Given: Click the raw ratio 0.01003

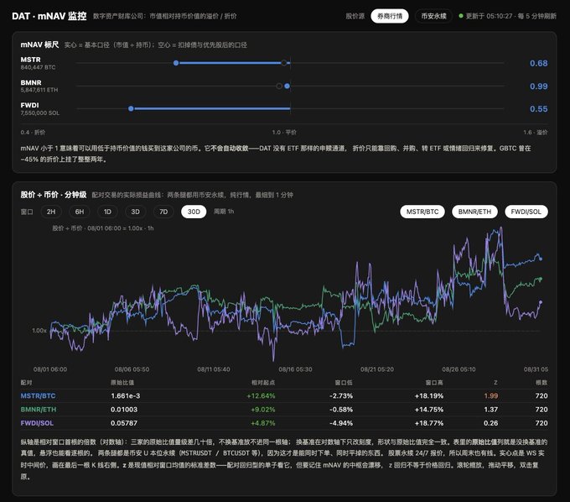Looking at the screenshot, I should [124, 410].
